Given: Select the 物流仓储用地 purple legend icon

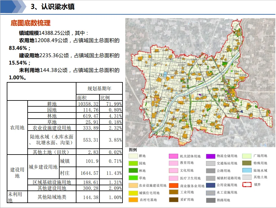Looking at the screenshot, I should 210,156.
